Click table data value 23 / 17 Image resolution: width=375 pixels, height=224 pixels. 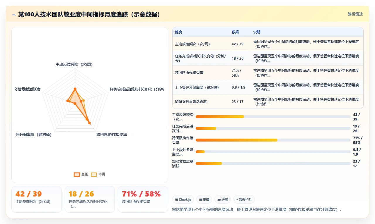tap(238, 101)
